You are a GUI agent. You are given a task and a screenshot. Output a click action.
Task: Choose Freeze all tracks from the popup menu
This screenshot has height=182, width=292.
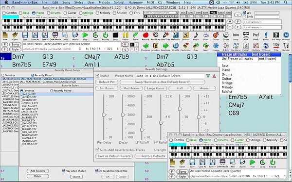tap(249, 54)
